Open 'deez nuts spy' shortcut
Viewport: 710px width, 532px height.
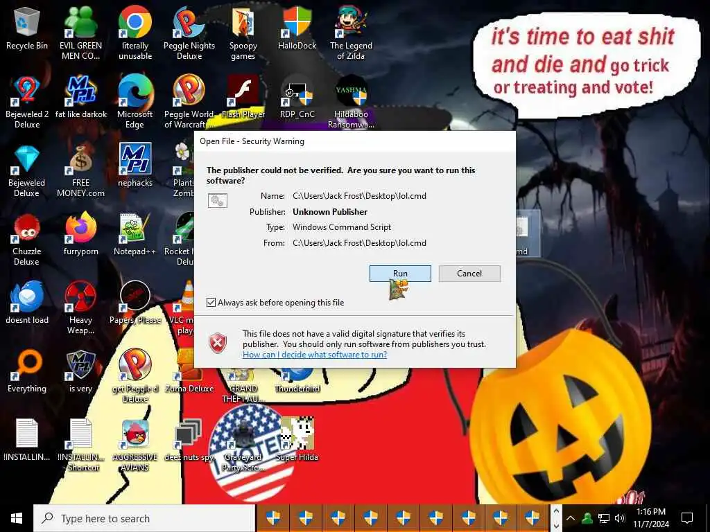coord(189,440)
